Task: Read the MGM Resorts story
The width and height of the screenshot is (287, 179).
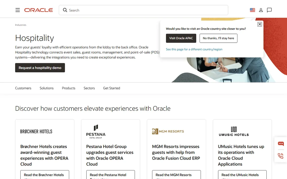Action: point(176,175)
